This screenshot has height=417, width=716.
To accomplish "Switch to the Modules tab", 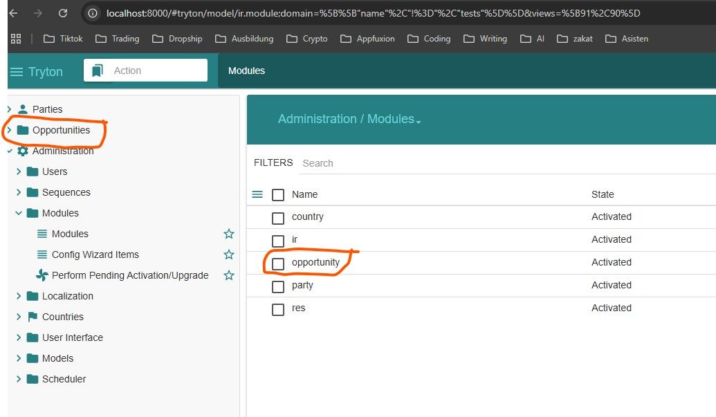I will pyautogui.click(x=246, y=71).
